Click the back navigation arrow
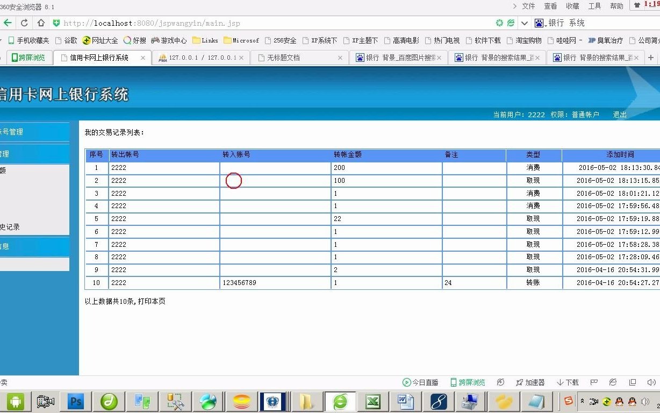The image size is (660, 413). pos(9,23)
